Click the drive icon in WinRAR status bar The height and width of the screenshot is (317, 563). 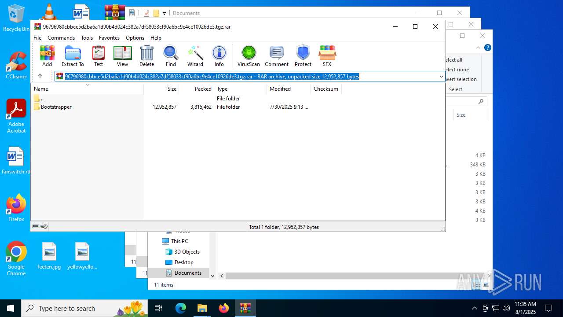(x=36, y=227)
